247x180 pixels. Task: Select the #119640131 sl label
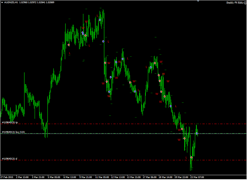pos(9,159)
